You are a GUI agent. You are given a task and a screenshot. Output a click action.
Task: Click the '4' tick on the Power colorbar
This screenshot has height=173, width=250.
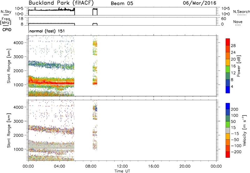[x=232, y=86]
